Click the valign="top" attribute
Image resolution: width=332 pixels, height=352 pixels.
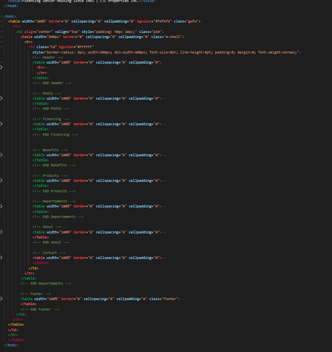[x=67, y=32]
